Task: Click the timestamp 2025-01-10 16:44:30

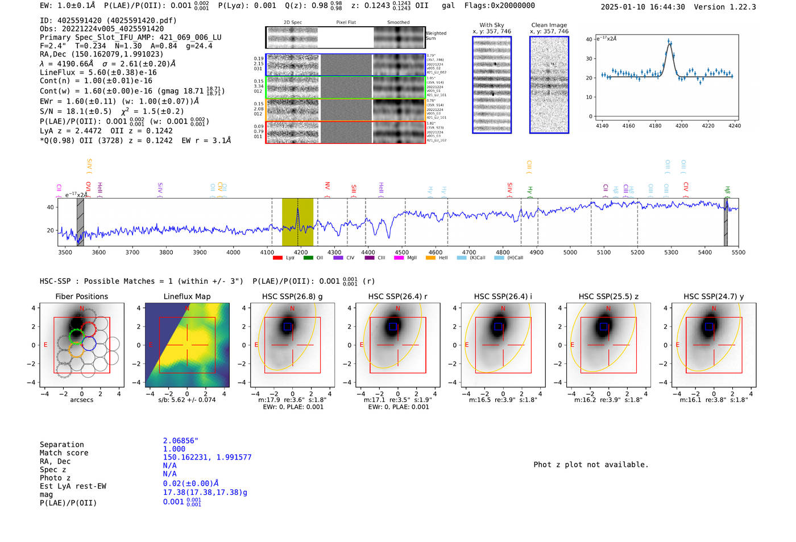Action: click(643, 7)
